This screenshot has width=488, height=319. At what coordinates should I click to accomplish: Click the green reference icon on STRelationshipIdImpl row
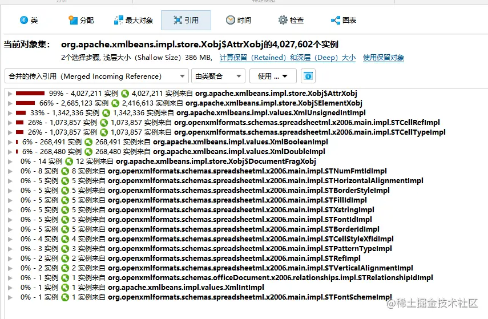(x=65, y=277)
